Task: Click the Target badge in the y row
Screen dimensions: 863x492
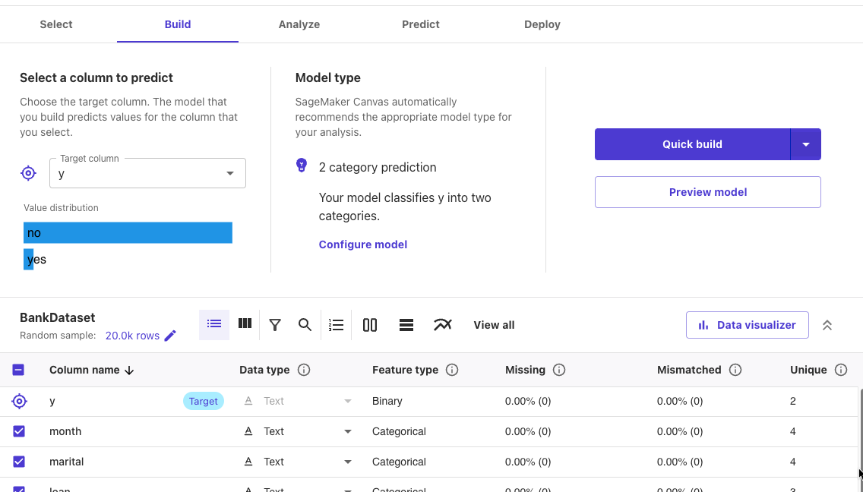Action: pyautogui.click(x=204, y=401)
